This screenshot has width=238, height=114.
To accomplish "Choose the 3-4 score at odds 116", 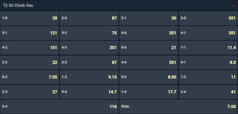I will coord(59,107).
